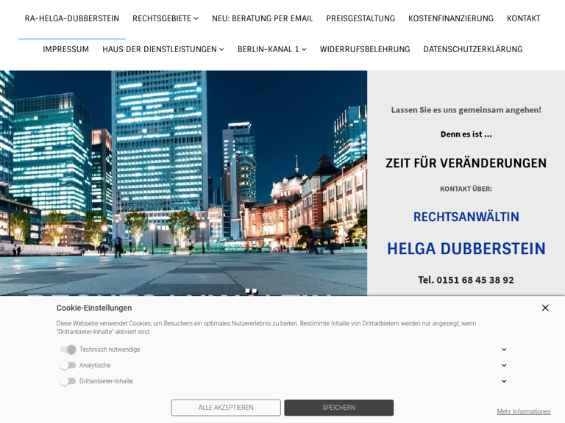Expand Analytische details chevron
The width and height of the screenshot is (565, 423).
(x=504, y=365)
